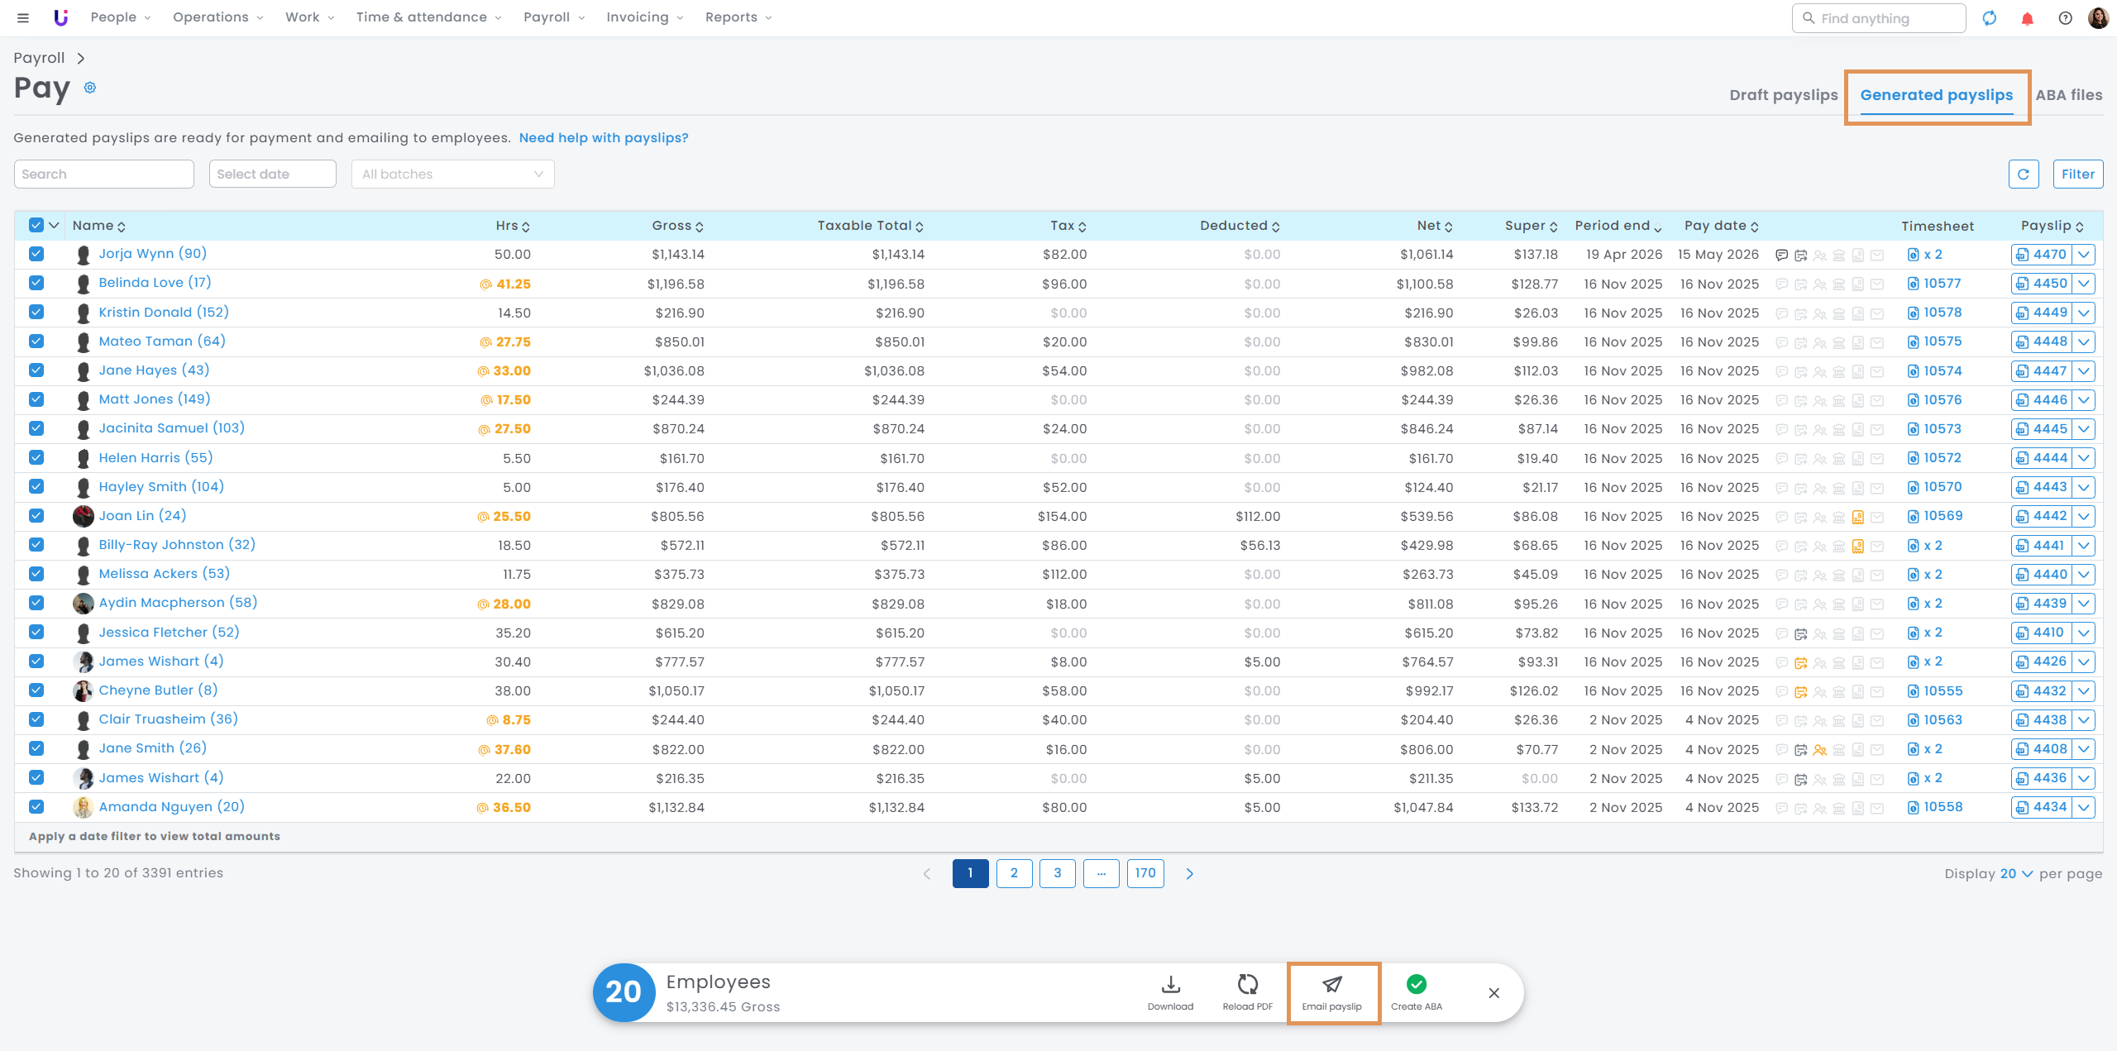Click the Pay settings gear icon
Viewport: 2117px width, 1051px height.
[x=90, y=88]
